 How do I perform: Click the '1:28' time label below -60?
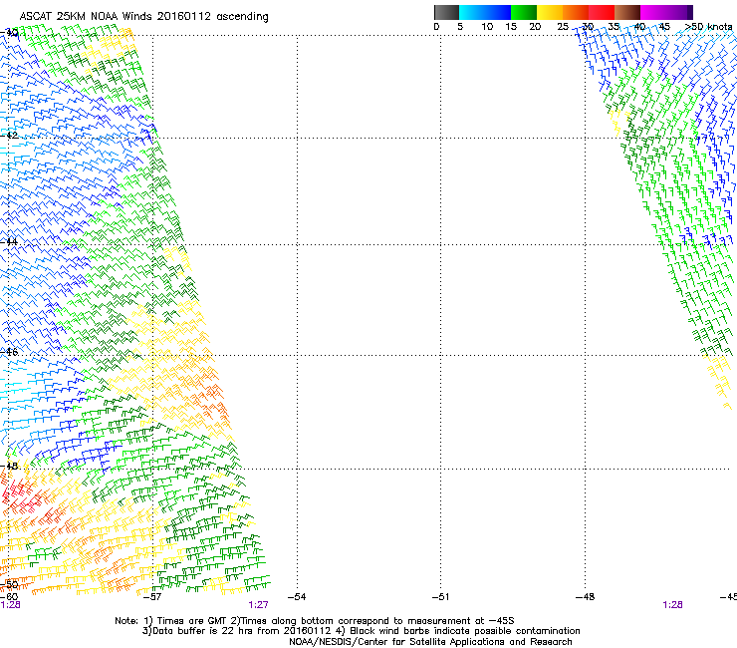coord(10,605)
